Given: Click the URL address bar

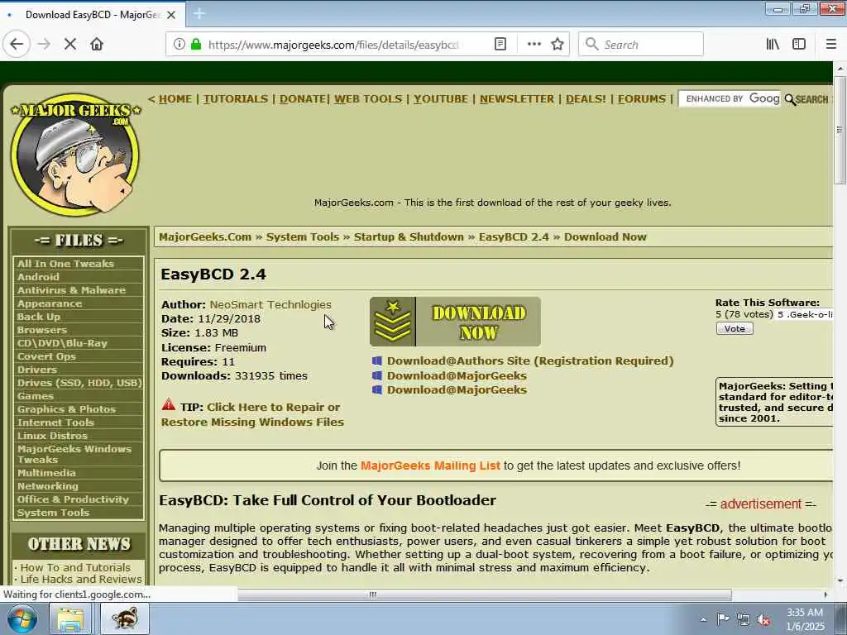Looking at the screenshot, I should 333,45.
